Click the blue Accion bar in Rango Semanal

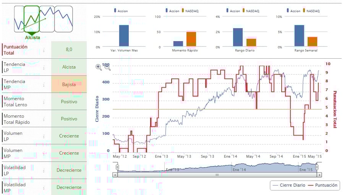299,36
